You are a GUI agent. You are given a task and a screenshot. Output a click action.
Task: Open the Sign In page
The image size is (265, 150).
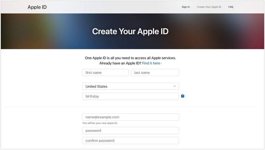pos(186,7)
